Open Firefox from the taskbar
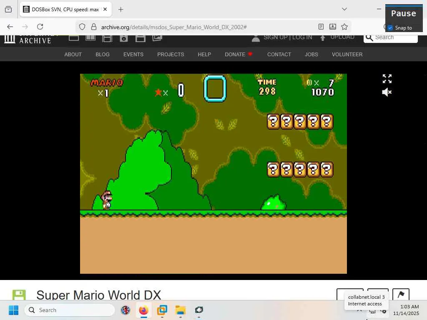This screenshot has height=320, width=427. pyautogui.click(x=143, y=310)
